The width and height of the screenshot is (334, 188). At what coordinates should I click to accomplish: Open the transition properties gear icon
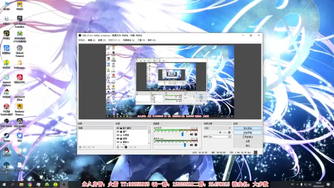point(229,132)
